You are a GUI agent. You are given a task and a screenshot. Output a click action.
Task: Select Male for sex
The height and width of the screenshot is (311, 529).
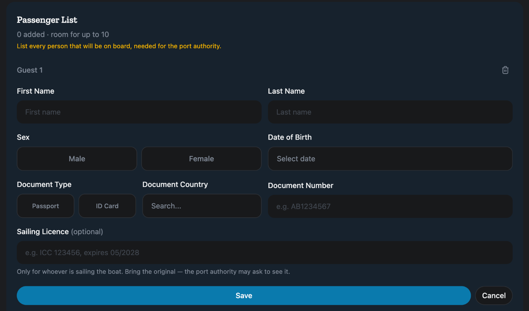tap(77, 159)
